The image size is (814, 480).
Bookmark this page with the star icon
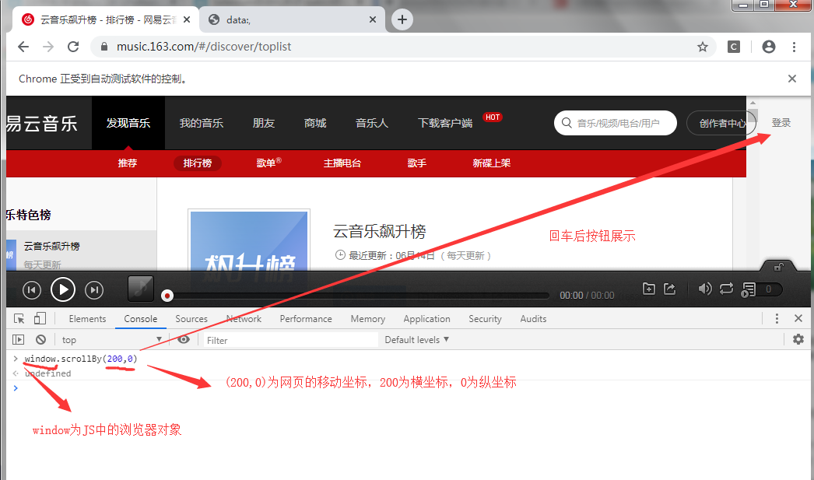click(703, 47)
